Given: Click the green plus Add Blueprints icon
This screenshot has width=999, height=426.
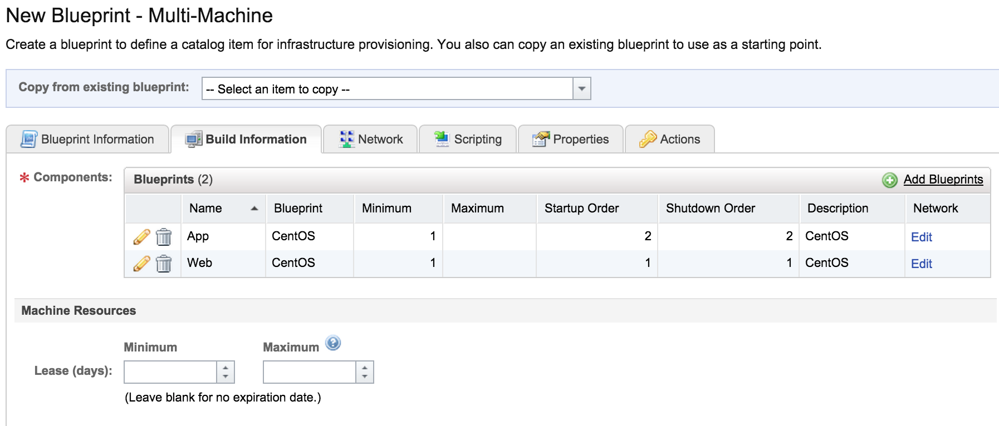Looking at the screenshot, I should click(889, 180).
